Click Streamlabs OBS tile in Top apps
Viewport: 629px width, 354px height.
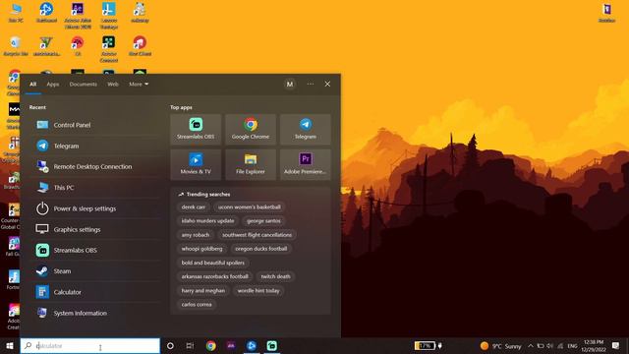point(196,129)
